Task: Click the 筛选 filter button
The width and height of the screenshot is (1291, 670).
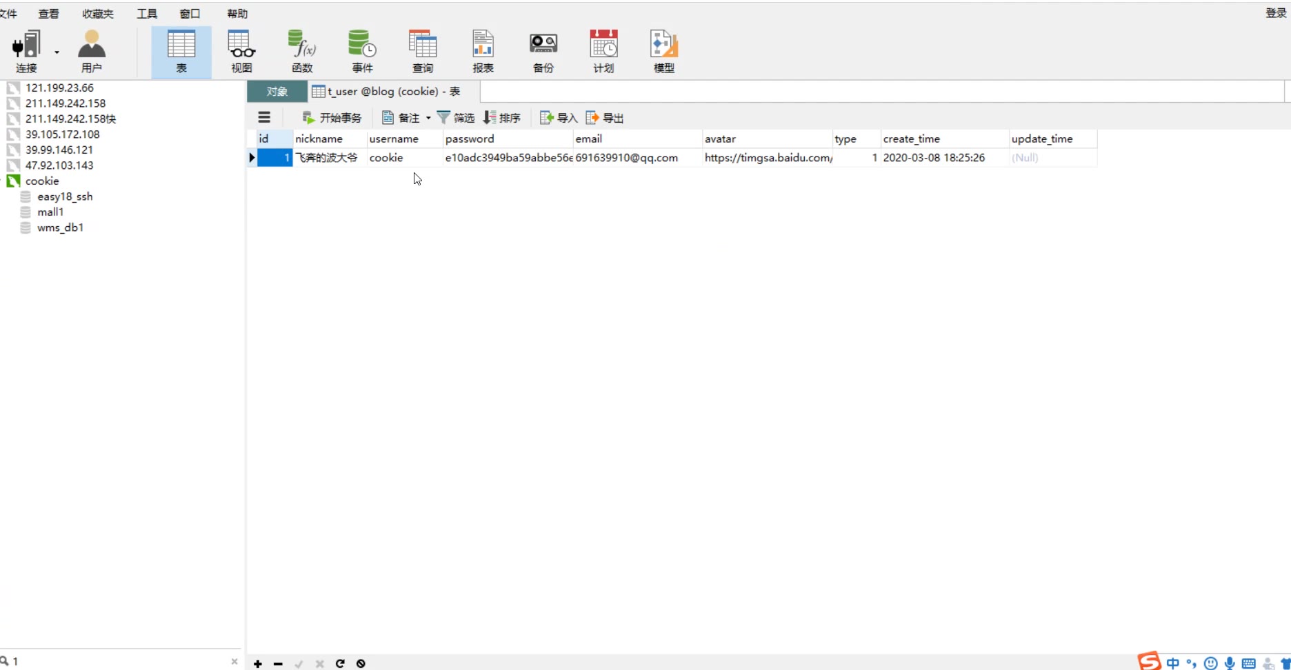Action: [456, 118]
